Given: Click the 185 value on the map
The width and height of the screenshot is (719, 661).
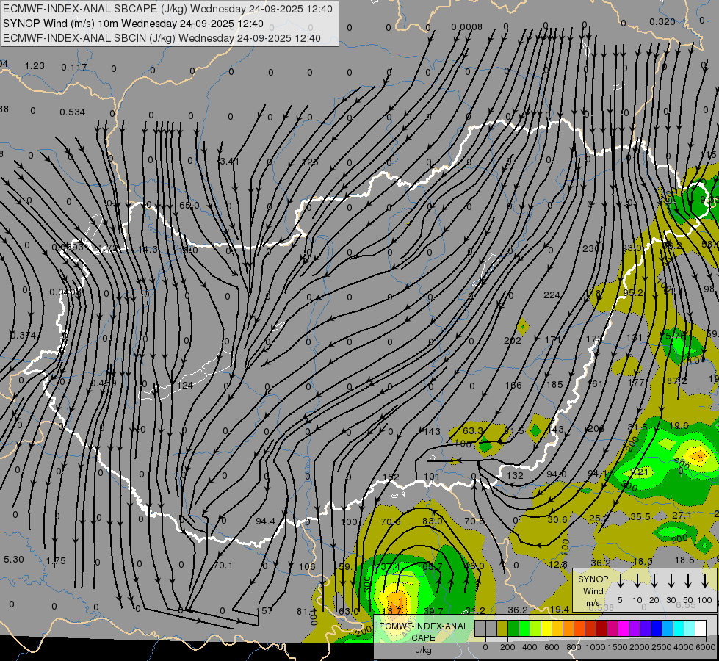Looking at the screenshot, I should tap(554, 384).
